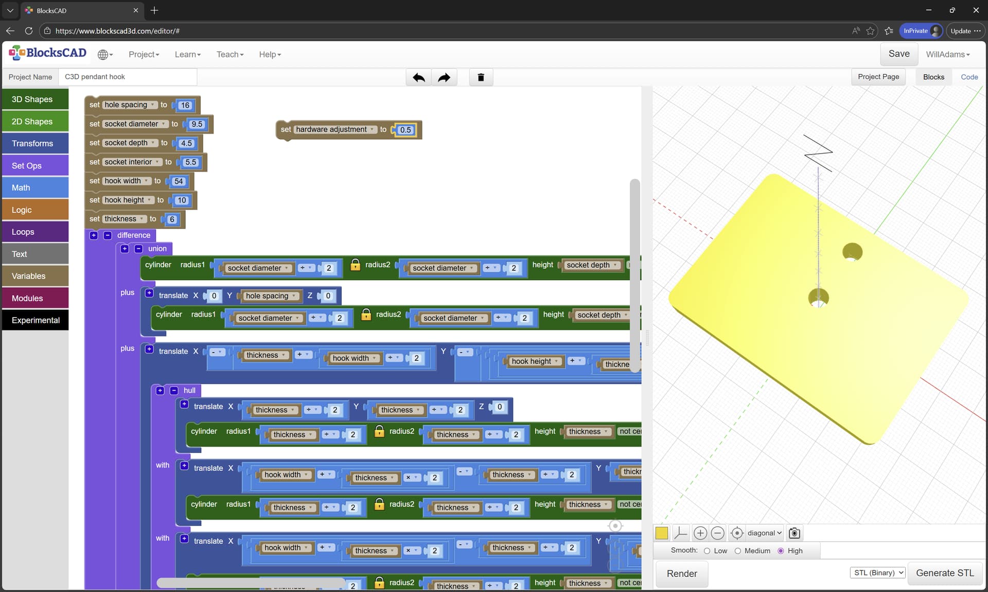The width and height of the screenshot is (988, 592).
Task: Click the undo arrow button
Action: (418, 78)
